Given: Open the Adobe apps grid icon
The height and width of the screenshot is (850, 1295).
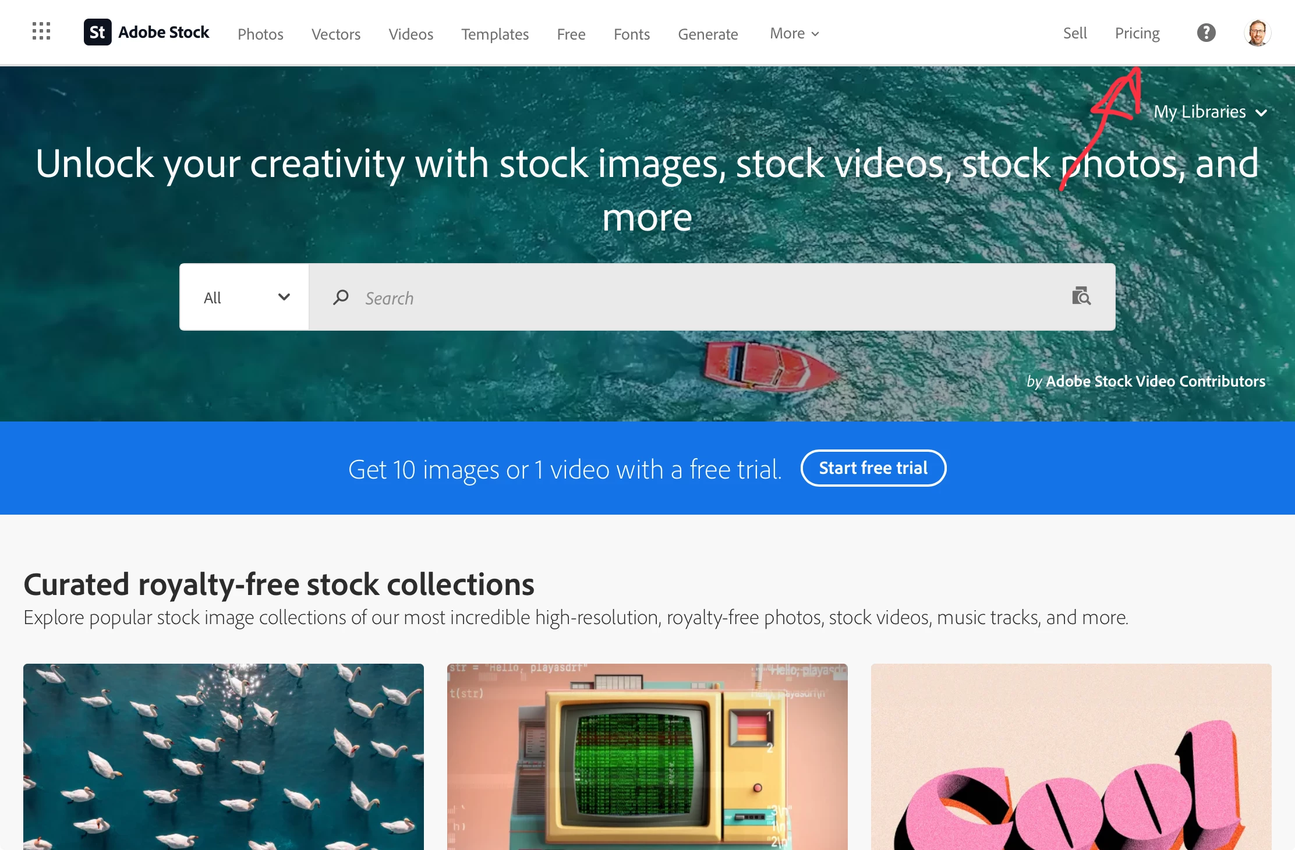Looking at the screenshot, I should point(41,31).
